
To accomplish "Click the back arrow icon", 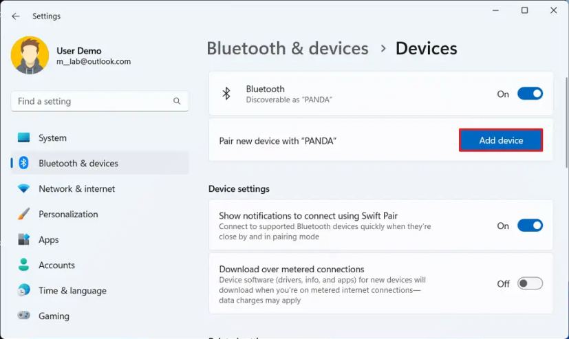I will [x=15, y=16].
